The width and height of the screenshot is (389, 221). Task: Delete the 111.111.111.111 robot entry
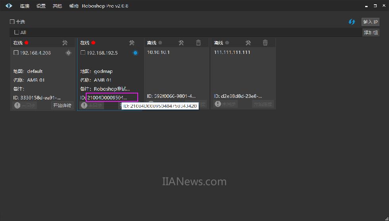(266, 43)
